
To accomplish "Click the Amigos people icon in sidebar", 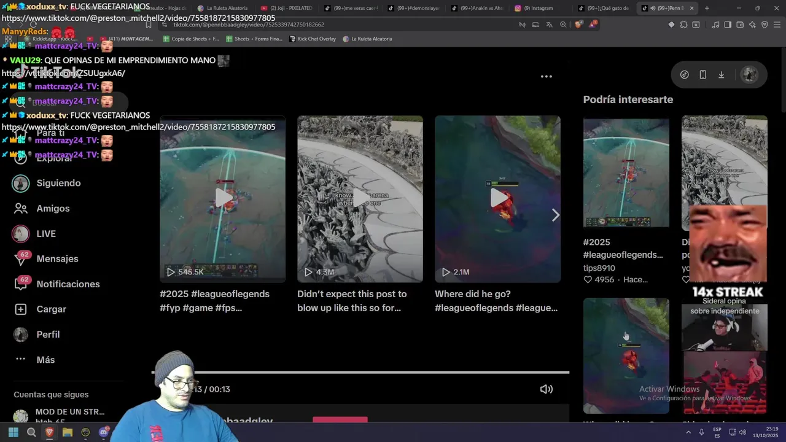I will [21, 208].
